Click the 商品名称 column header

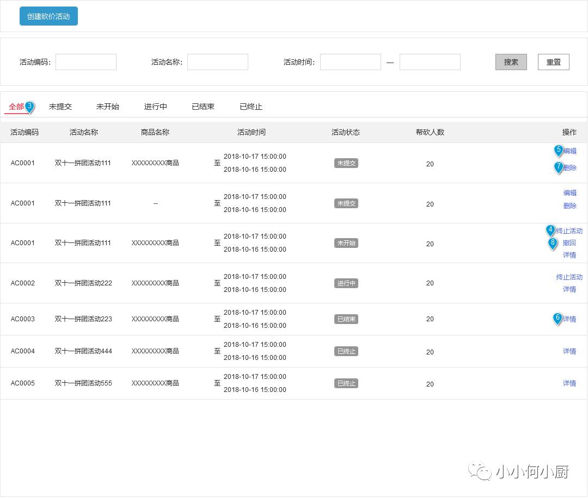pos(155,132)
